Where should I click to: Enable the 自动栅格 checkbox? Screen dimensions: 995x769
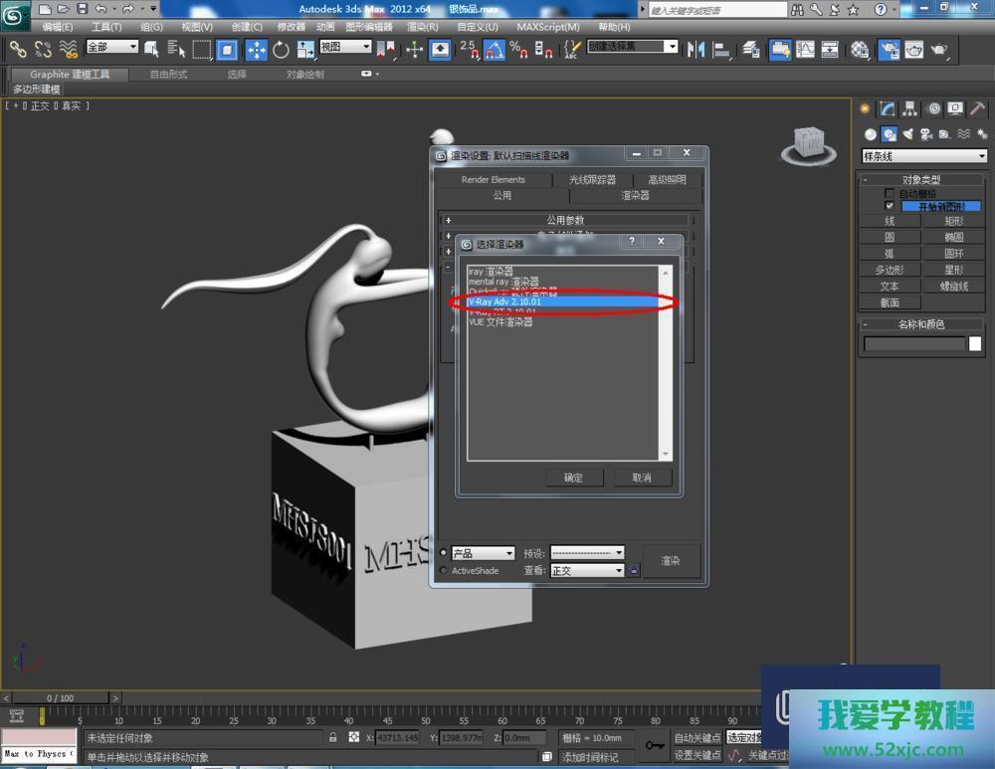(x=890, y=194)
